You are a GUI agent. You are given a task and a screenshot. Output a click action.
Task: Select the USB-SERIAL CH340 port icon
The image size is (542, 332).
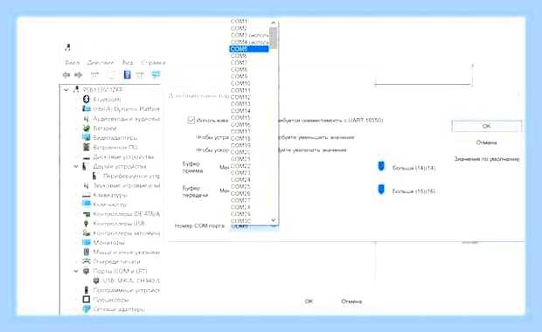click(96, 280)
